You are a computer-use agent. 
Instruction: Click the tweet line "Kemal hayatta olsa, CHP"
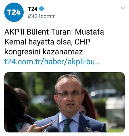pos(47,42)
